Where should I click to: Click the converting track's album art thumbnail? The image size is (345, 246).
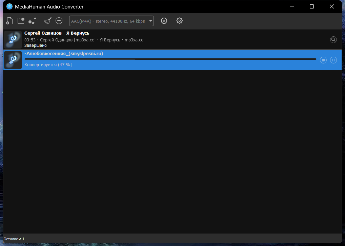click(x=13, y=60)
